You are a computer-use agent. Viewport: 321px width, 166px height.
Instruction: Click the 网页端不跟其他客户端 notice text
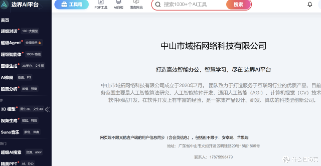click(x=174, y=137)
